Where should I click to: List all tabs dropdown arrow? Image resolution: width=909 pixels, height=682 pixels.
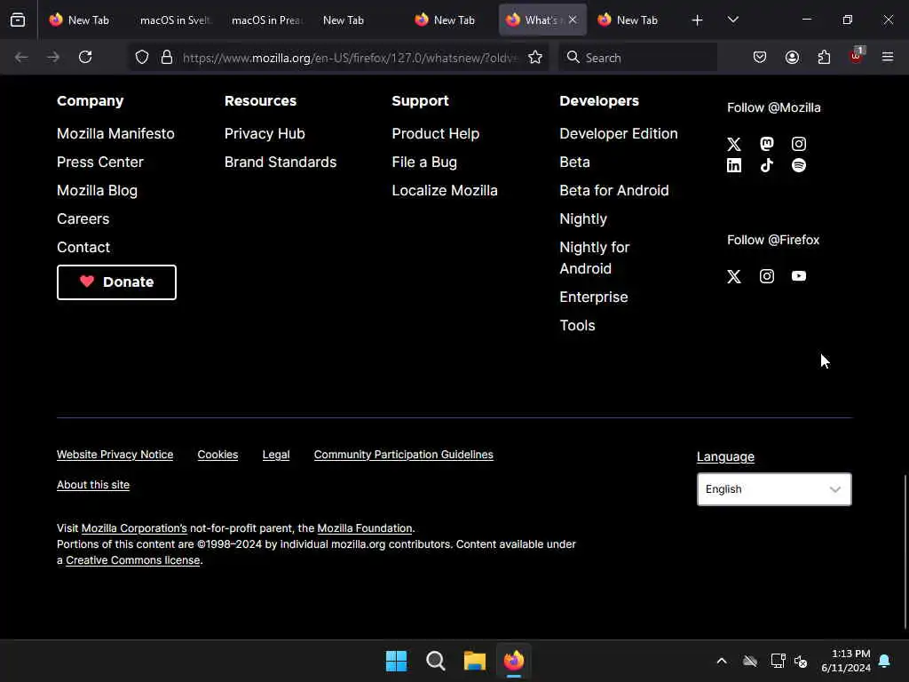tap(732, 20)
